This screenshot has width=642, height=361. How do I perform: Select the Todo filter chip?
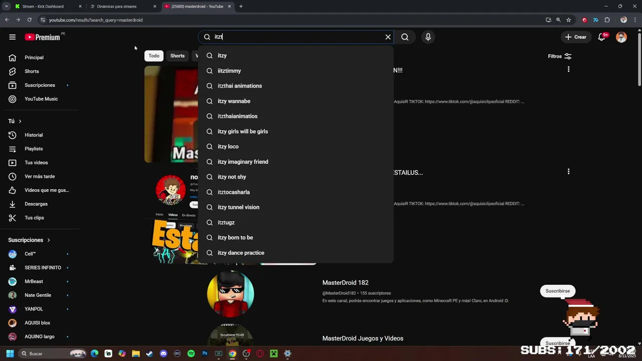154,56
